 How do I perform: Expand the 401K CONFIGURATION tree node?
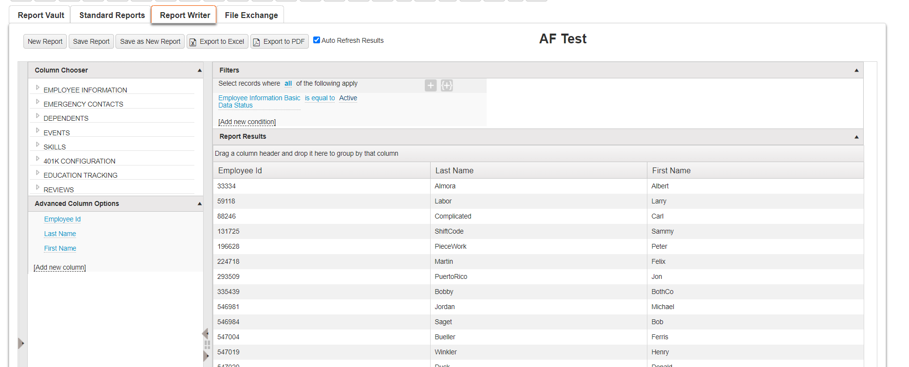(x=38, y=159)
